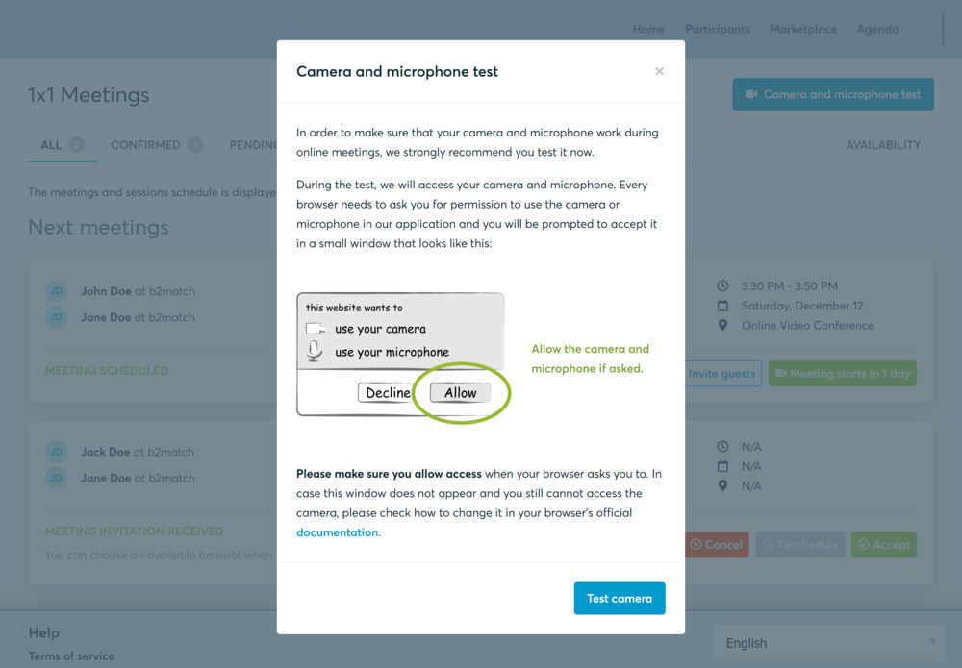Open the AVAILABILITY tab

(883, 145)
